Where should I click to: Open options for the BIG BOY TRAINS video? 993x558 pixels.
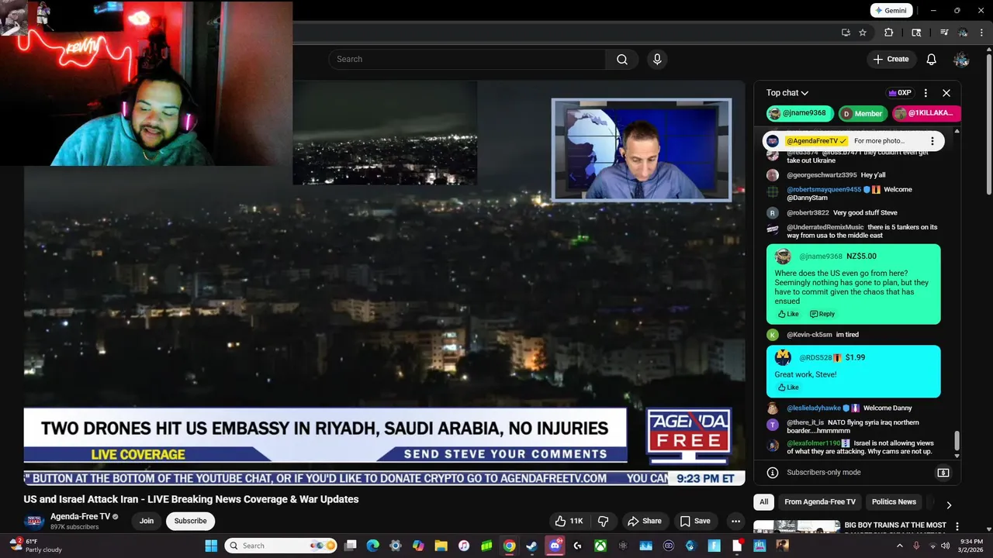pyautogui.click(x=957, y=526)
